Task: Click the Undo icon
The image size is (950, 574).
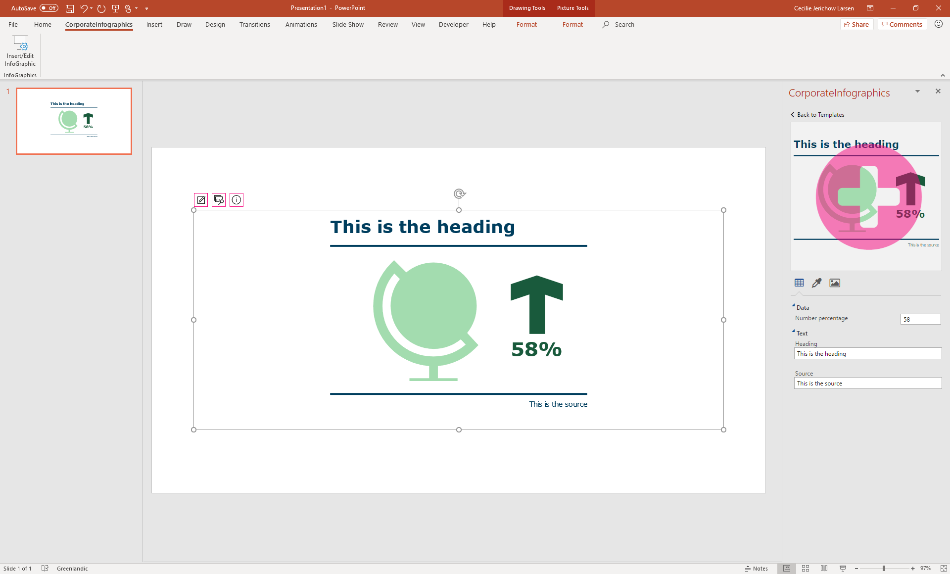Action: click(x=84, y=8)
